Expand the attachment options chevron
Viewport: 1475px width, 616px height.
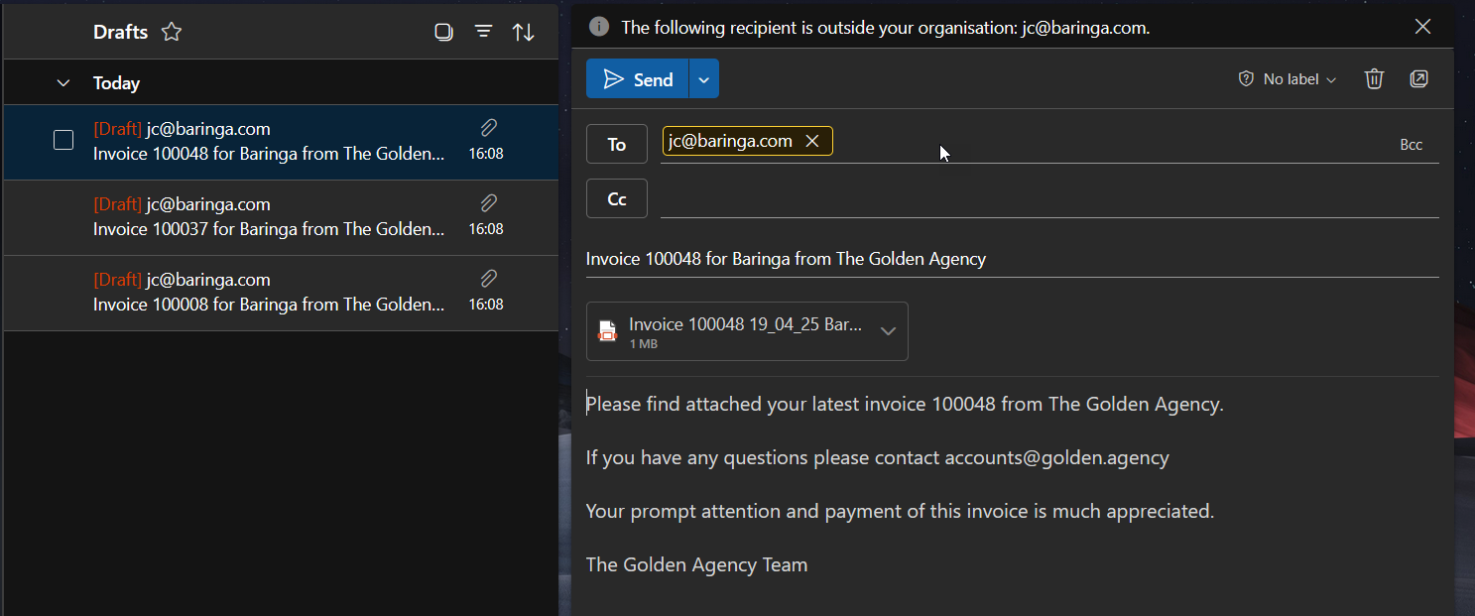888,331
